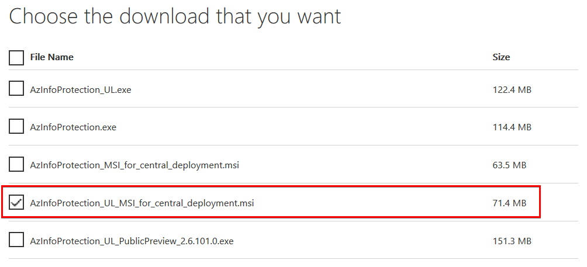Click the 151.3 MB size value
Image resolution: width=587 pixels, height=267 pixels.
click(x=512, y=241)
